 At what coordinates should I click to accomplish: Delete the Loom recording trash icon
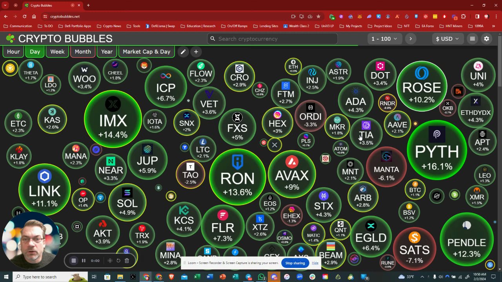tap(127, 260)
